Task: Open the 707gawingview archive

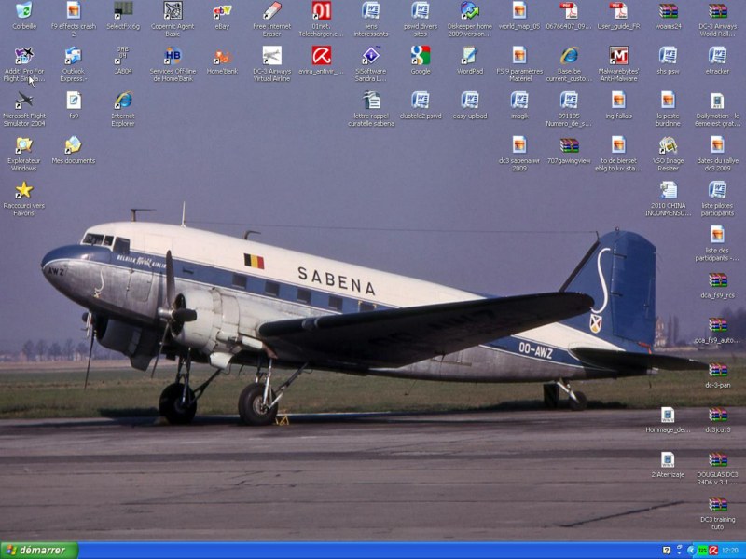Action: tap(569, 145)
